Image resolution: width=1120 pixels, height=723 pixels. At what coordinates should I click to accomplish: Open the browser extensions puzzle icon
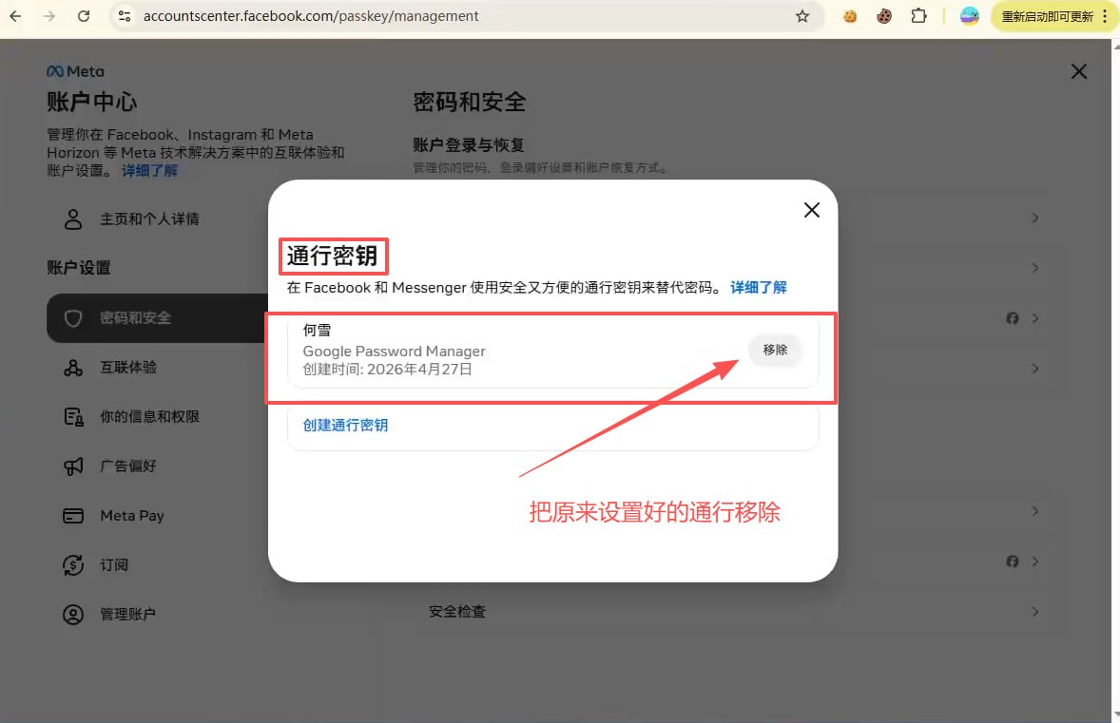click(918, 16)
